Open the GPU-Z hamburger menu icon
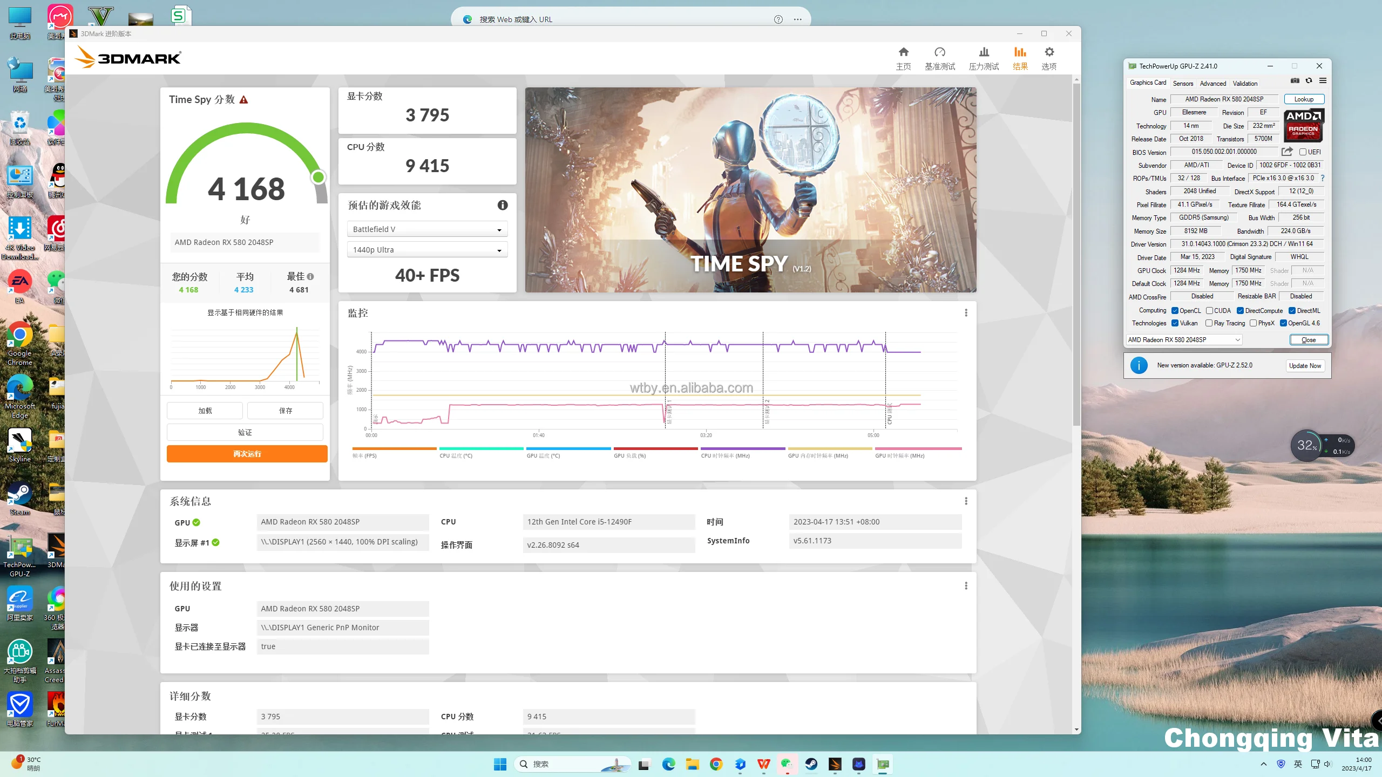 click(1323, 81)
